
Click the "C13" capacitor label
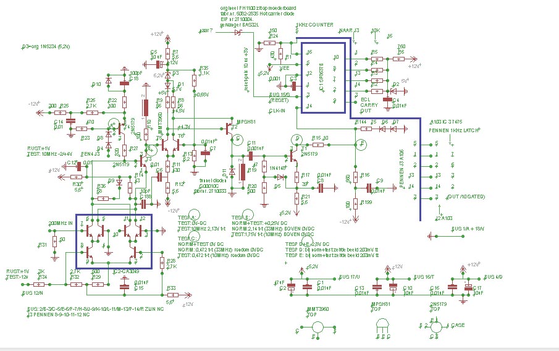359,288
